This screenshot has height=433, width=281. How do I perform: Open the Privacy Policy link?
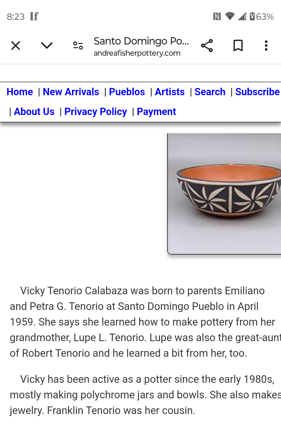pyautogui.click(x=95, y=112)
